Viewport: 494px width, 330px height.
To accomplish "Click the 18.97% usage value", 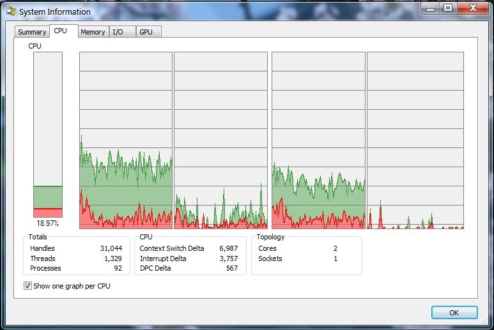I will 47,223.
